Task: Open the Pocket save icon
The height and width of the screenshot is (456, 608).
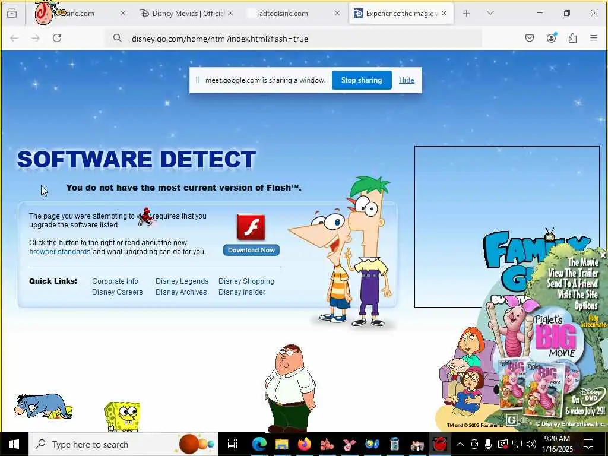Action: pos(530,38)
